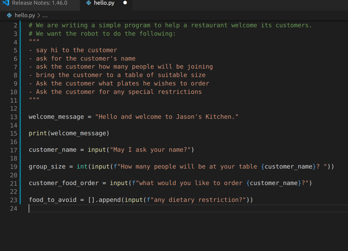Click the Python icon on the active editor tab

[88, 3]
